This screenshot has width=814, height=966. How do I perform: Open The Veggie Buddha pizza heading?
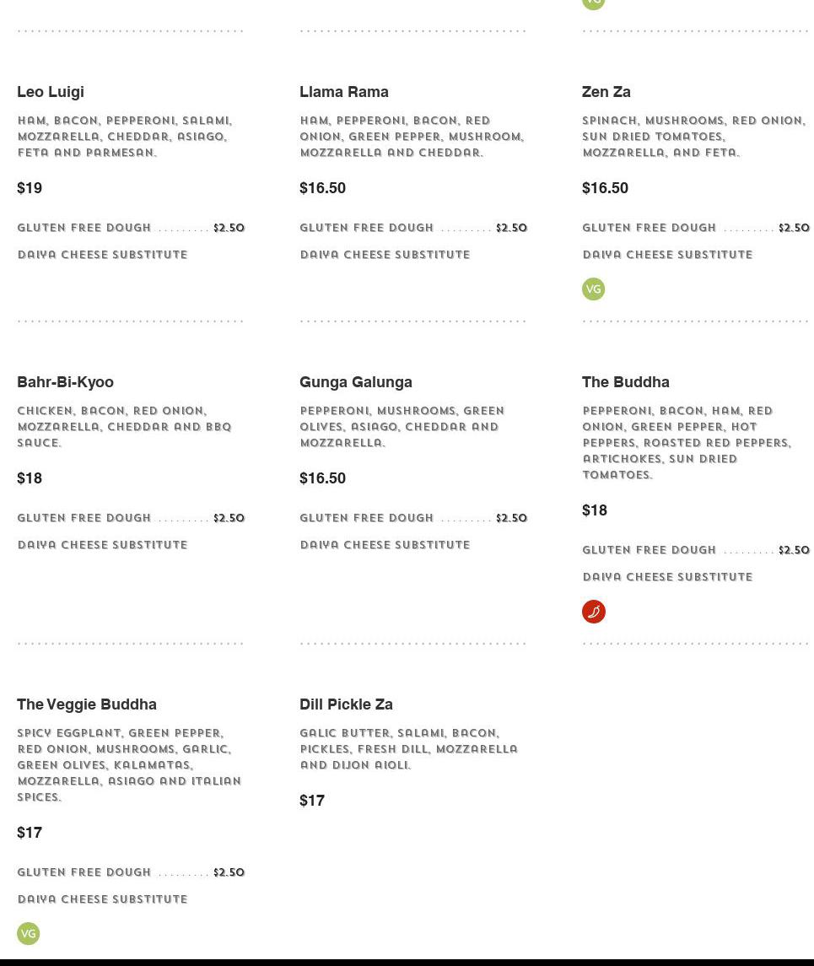click(x=87, y=704)
